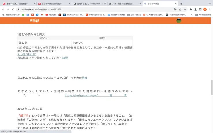Share this page using the share icon
The width and height of the screenshot is (213, 133).
click(x=180, y=9)
